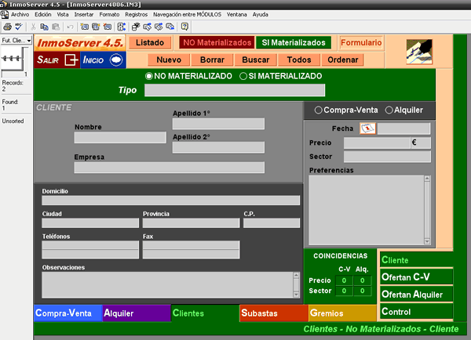Click the Formulario button
The width and height of the screenshot is (471, 340).
[361, 42]
